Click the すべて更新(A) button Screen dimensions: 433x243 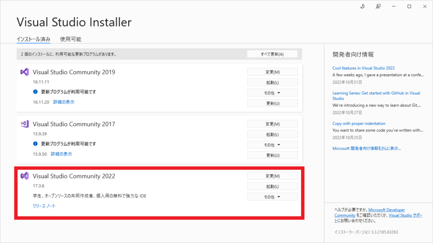pyautogui.click(x=272, y=54)
